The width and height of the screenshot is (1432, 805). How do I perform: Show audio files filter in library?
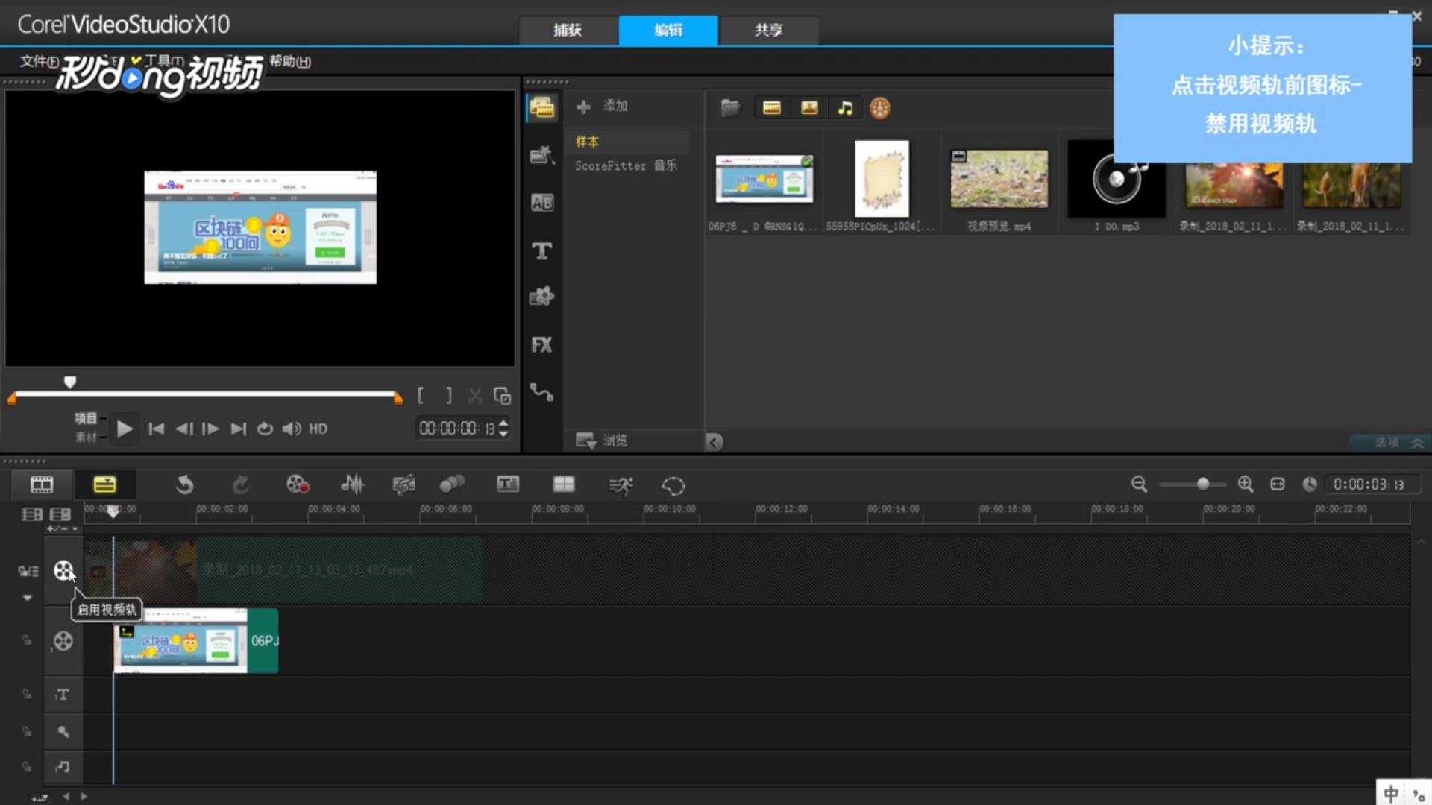tap(845, 108)
